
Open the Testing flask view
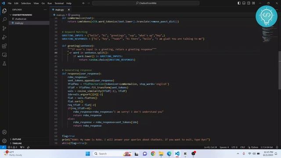point(4,64)
